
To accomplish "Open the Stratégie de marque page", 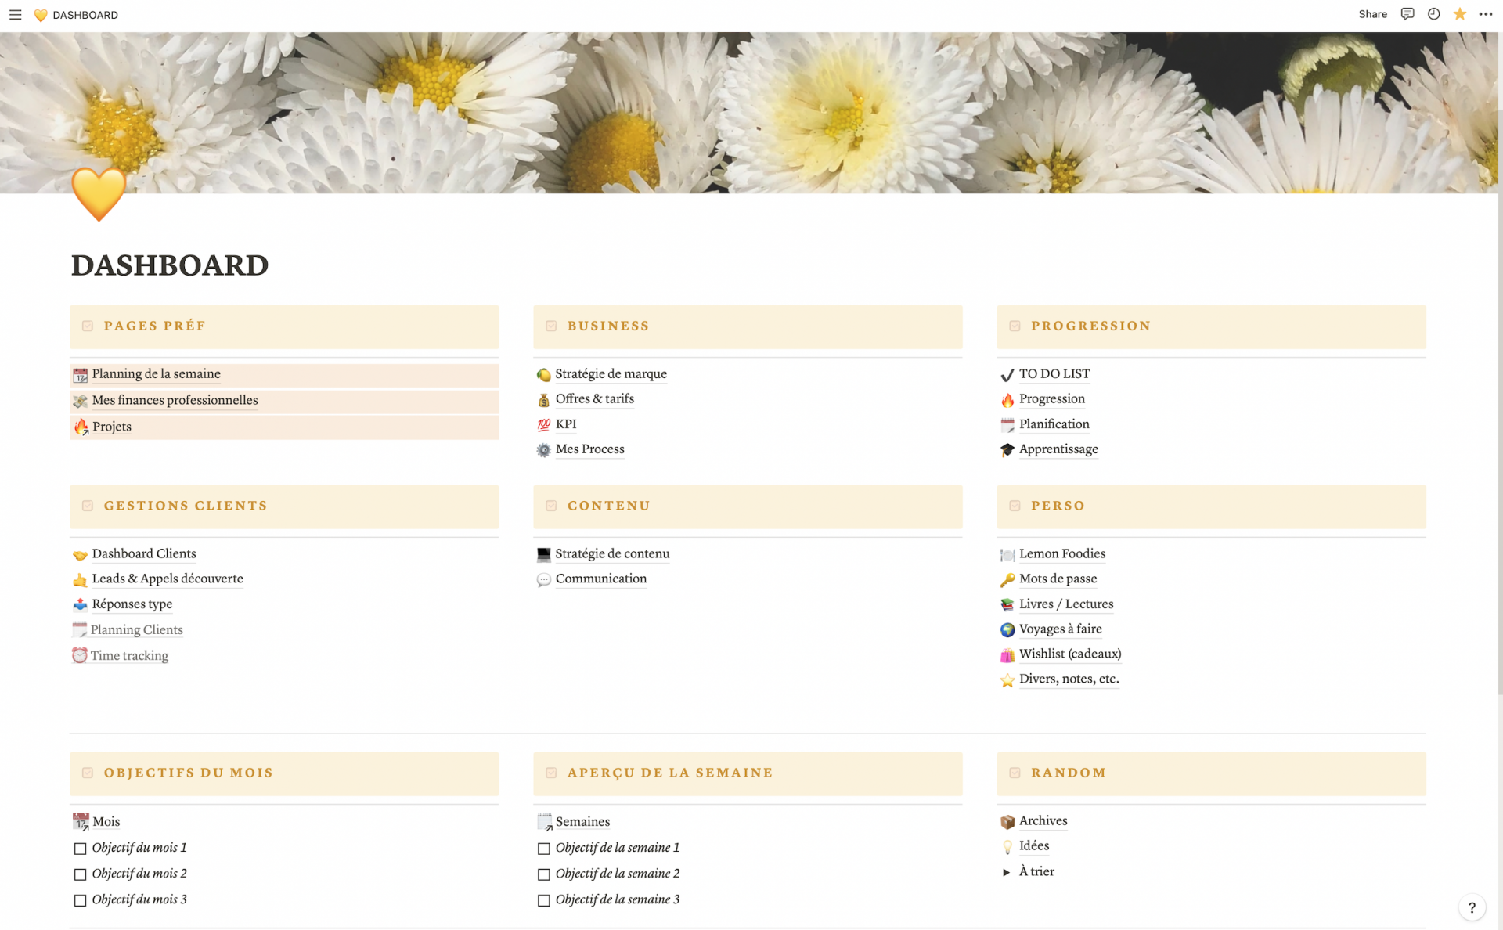I will click(611, 374).
